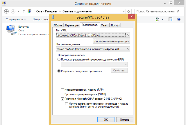Click Сетевые подключения breadcrumb

pos(77,11)
